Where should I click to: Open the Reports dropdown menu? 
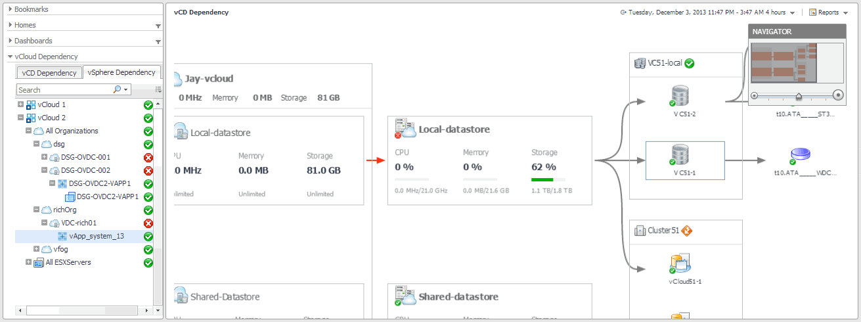[833, 12]
